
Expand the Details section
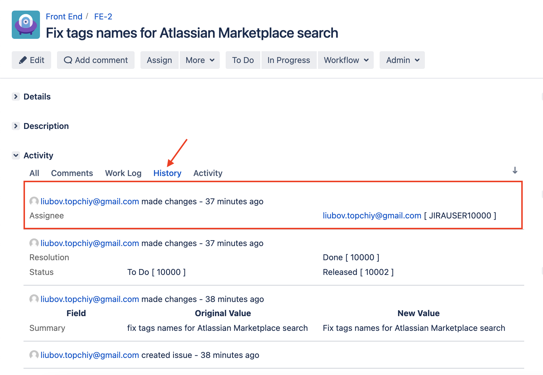(x=16, y=97)
